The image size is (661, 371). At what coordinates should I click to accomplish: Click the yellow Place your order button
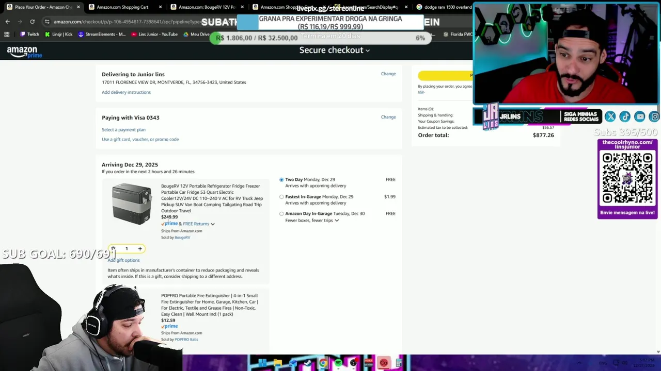pyautogui.click(x=446, y=76)
